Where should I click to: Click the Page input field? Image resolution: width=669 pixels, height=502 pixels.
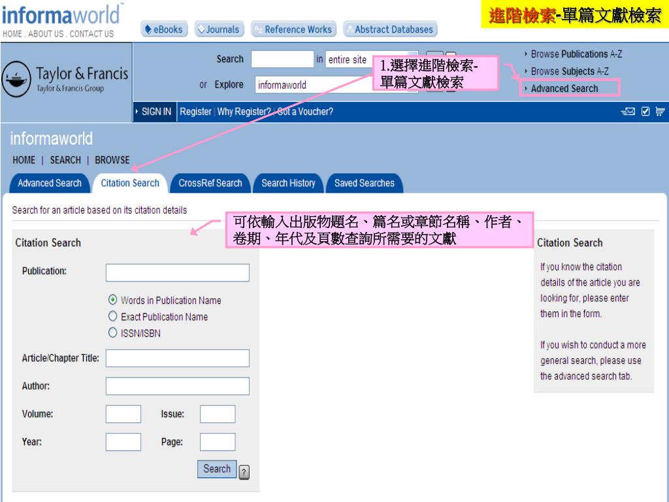tap(218, 442)
